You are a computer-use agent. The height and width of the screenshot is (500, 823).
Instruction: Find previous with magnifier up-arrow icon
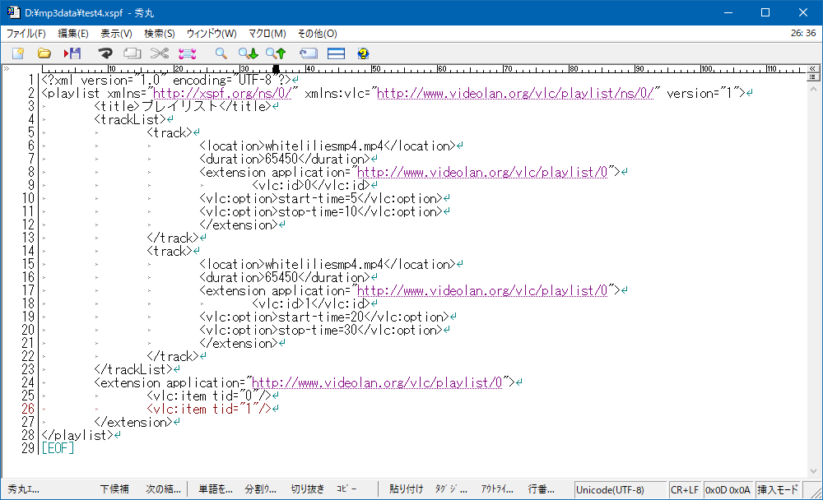276,53
